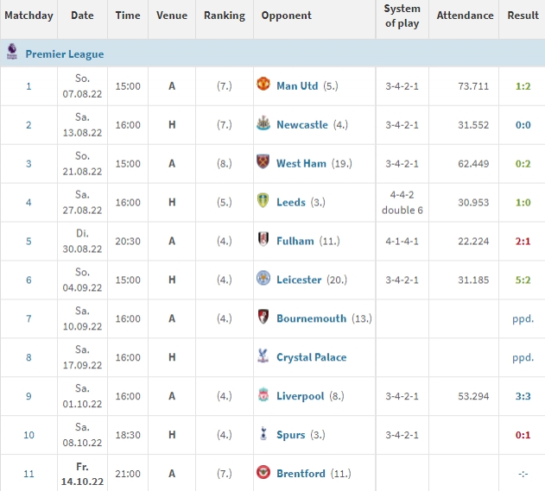The height and width of the screenshot is (491, 545).
Task: Click the Newcastle club crest
Action: pos(263,123)
